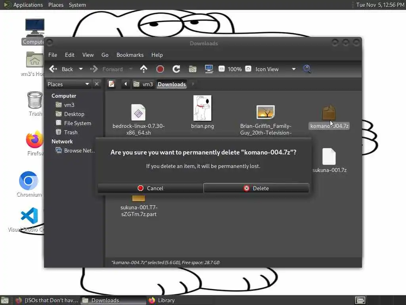Open the Edit menu

click(x=69, y=55)
